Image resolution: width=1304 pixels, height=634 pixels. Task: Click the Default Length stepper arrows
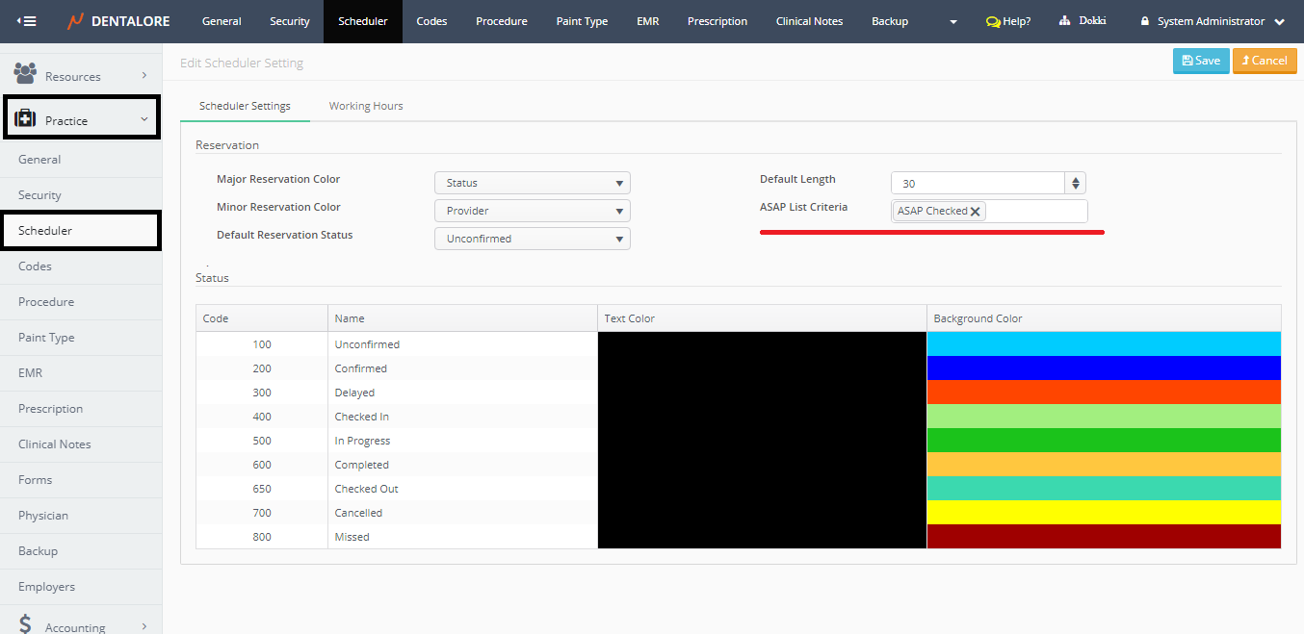coord(1075,183)
